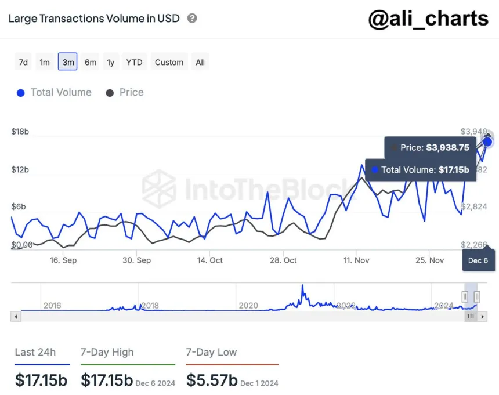Switch to the YTD tab

[134, 61]
